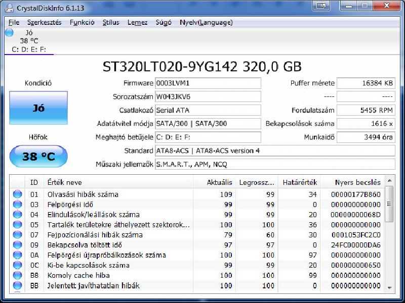Click the Munkaidő 3494 óra field

pos(366,137)
